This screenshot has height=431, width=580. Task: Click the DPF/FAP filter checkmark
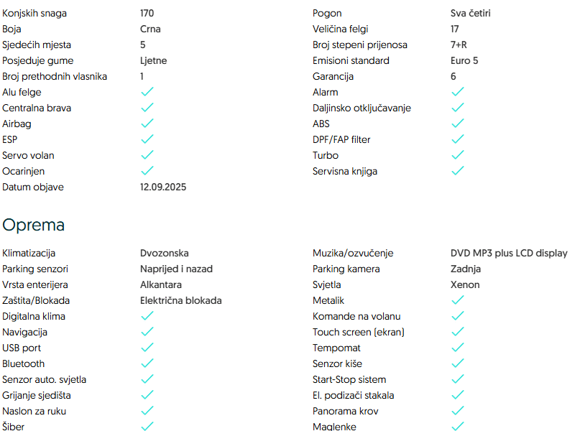458,139
